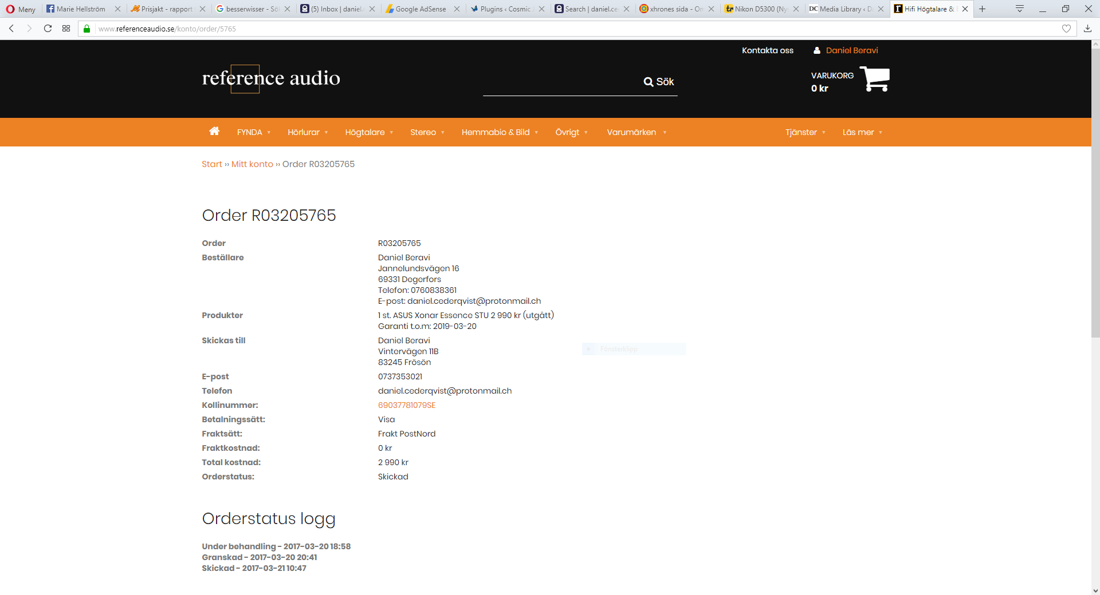This screenshot has height=595, width=1100.
Task: Expand the Läs mer dropdown menu
Action: [862, 132]
